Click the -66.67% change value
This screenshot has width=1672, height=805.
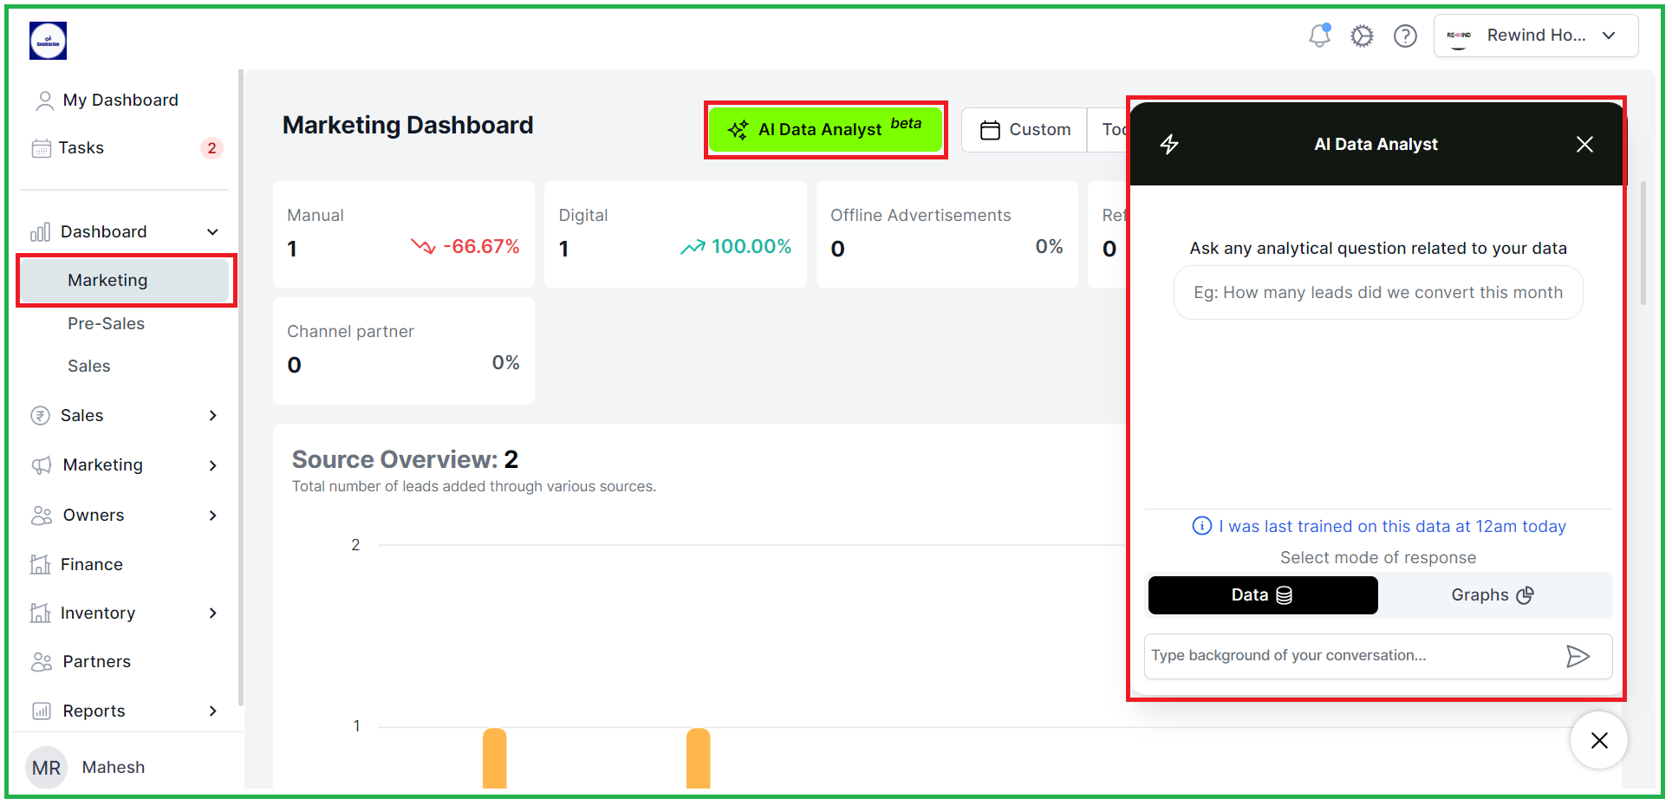click(x=481, y=247)
